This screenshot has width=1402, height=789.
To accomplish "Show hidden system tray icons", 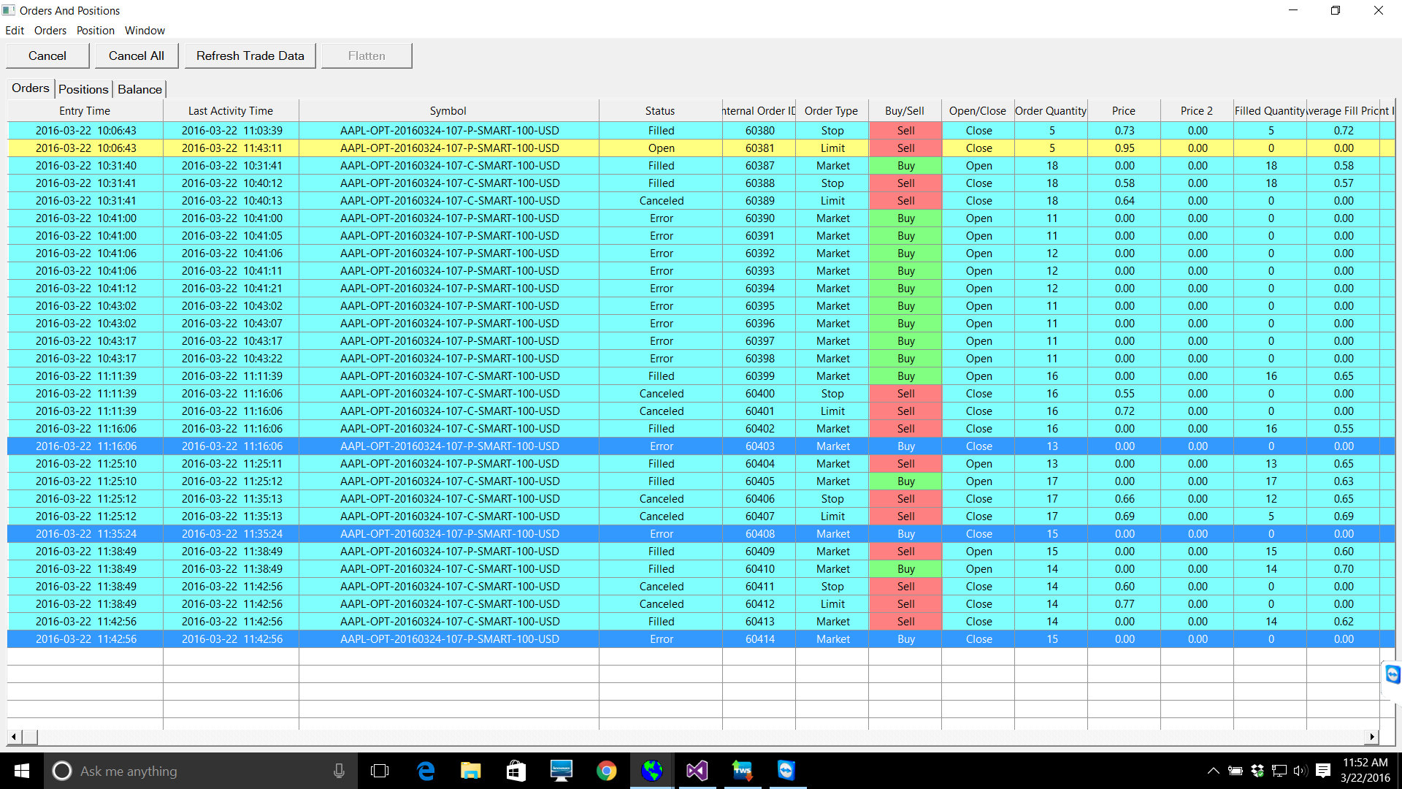I will tap(1213, 771).
